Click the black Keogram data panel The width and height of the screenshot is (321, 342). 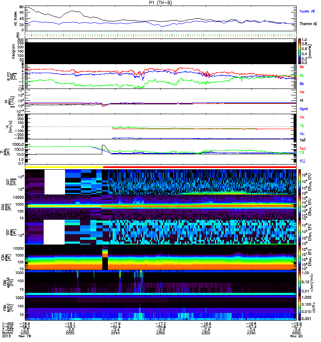[x=161, y=53]
